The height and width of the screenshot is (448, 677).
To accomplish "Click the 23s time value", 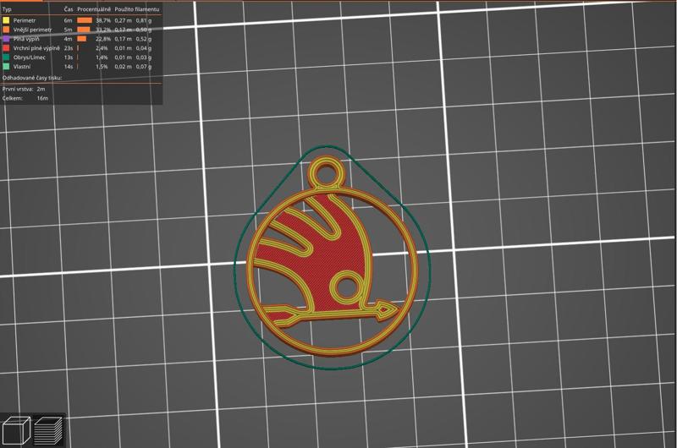I will point(69,48).
